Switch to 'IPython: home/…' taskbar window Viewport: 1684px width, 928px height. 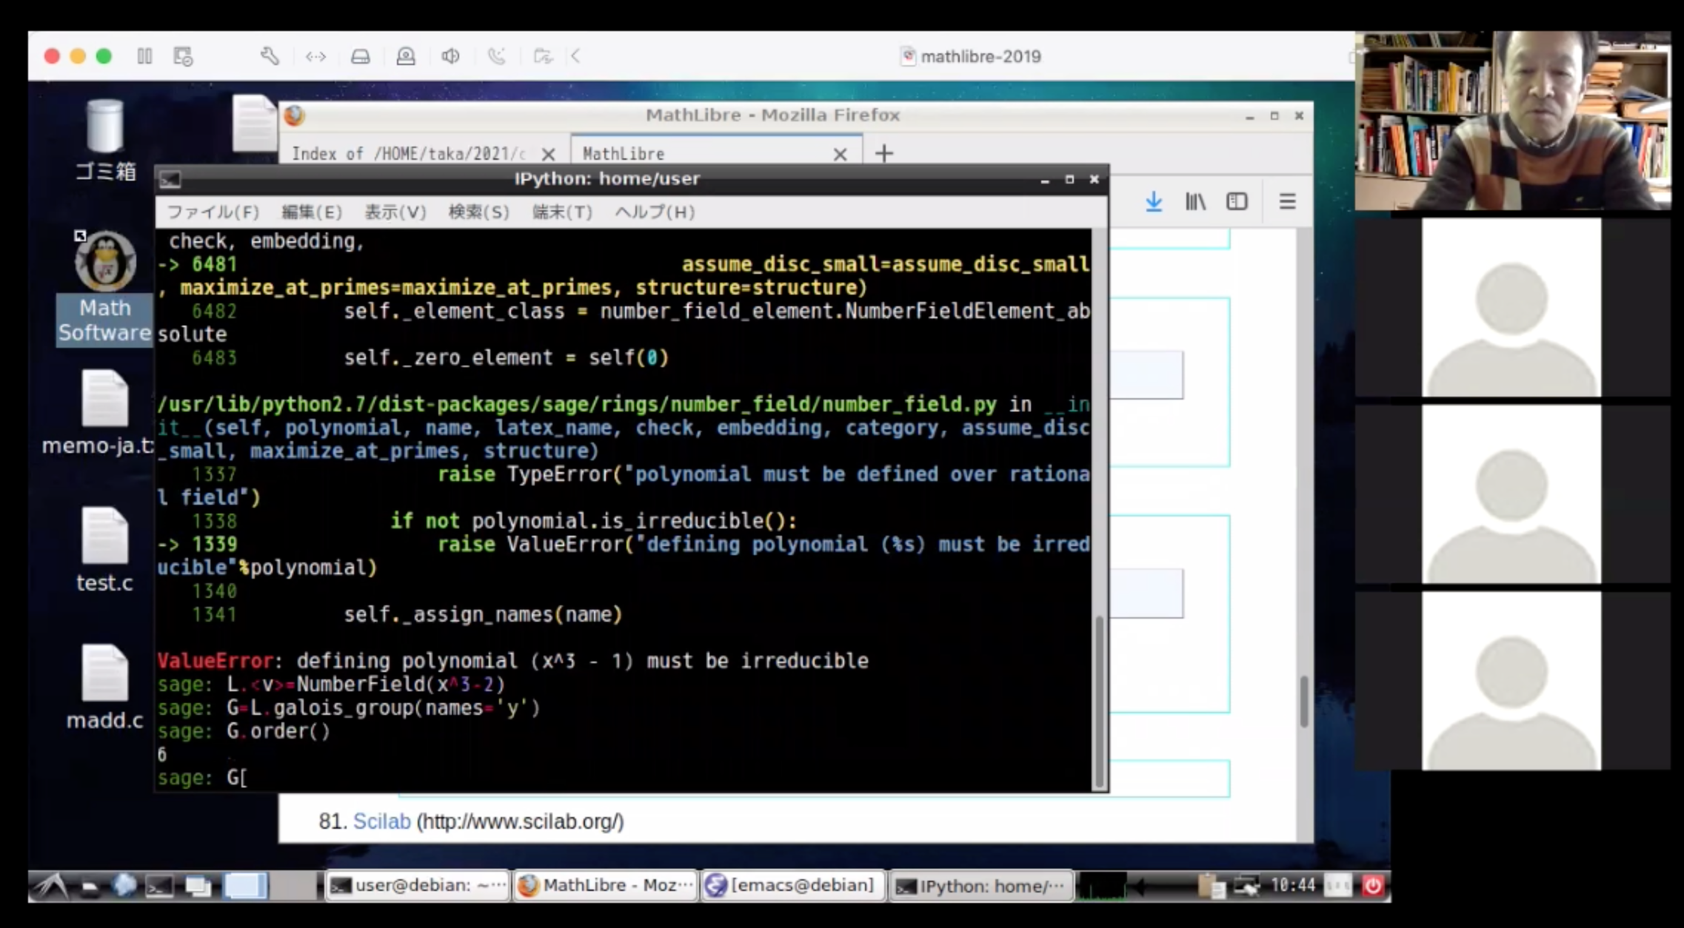pos(980,885)
